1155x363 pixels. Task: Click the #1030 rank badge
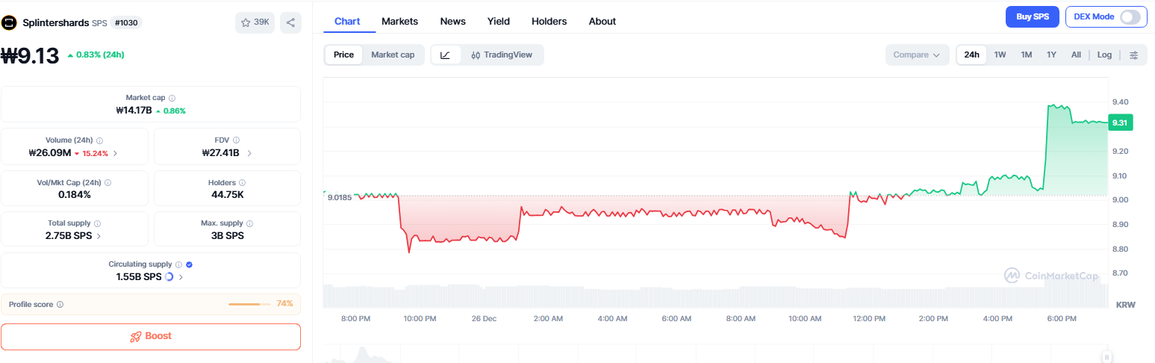(126, 22)
